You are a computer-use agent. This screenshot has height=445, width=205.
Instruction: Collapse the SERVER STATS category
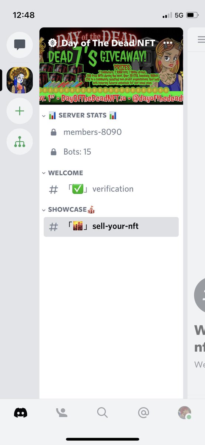click(x=80, y=116)
